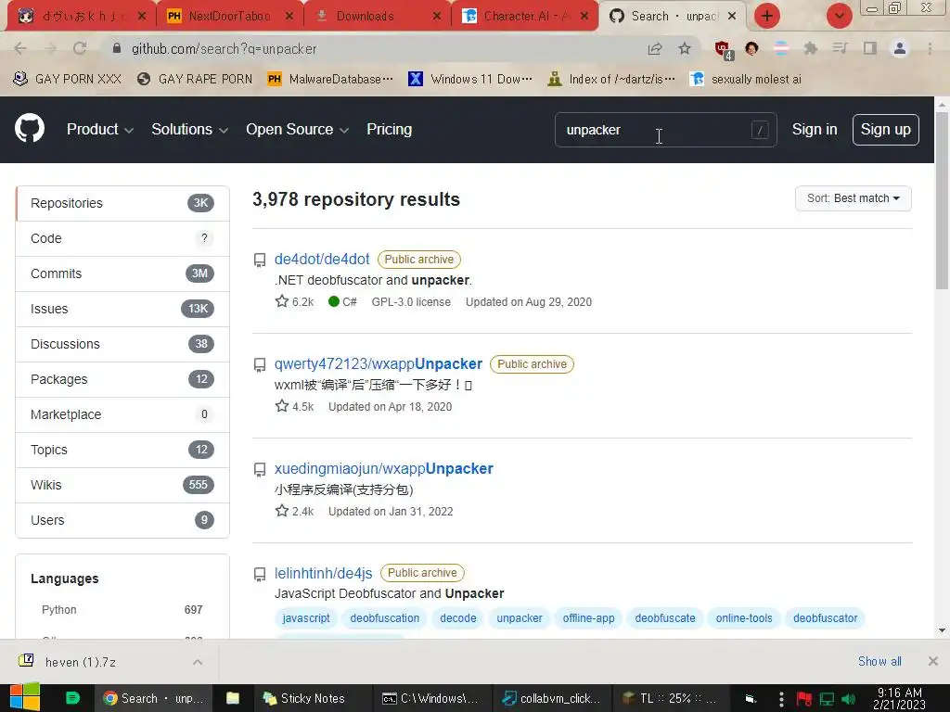Click the share page icon in address bar
The image size is (950, 712).
pos(655,48)
